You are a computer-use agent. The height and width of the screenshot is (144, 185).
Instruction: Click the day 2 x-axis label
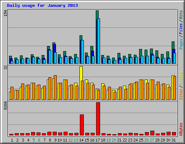tap(17, 140)
